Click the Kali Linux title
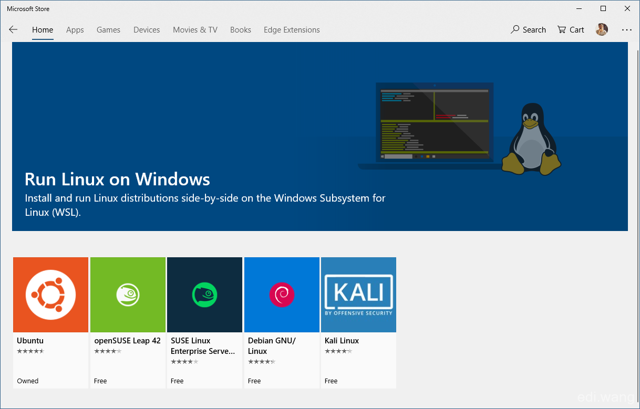Image resolution: width=640 pixels, height=409 pixels. point(342,341)
